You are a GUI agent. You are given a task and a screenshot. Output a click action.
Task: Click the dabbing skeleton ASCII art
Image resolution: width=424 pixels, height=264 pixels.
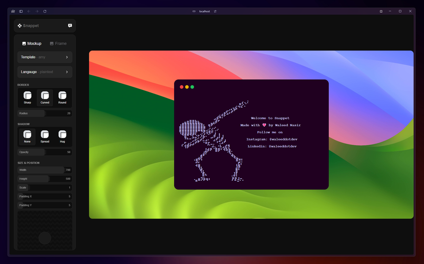tap(214, 141)
